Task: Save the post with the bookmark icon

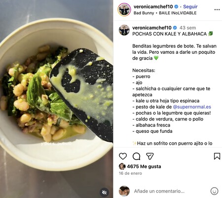Action: pos(217,156)
